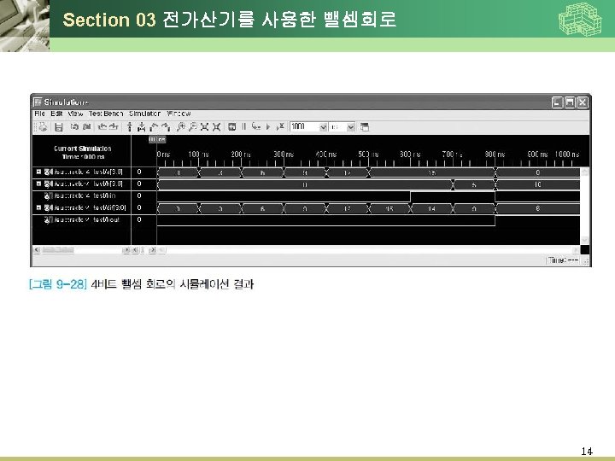
Task: Select the testbin signal name
Action: (85, 195)
